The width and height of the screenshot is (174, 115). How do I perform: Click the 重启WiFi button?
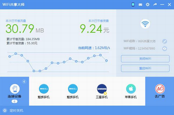[145, 68]
